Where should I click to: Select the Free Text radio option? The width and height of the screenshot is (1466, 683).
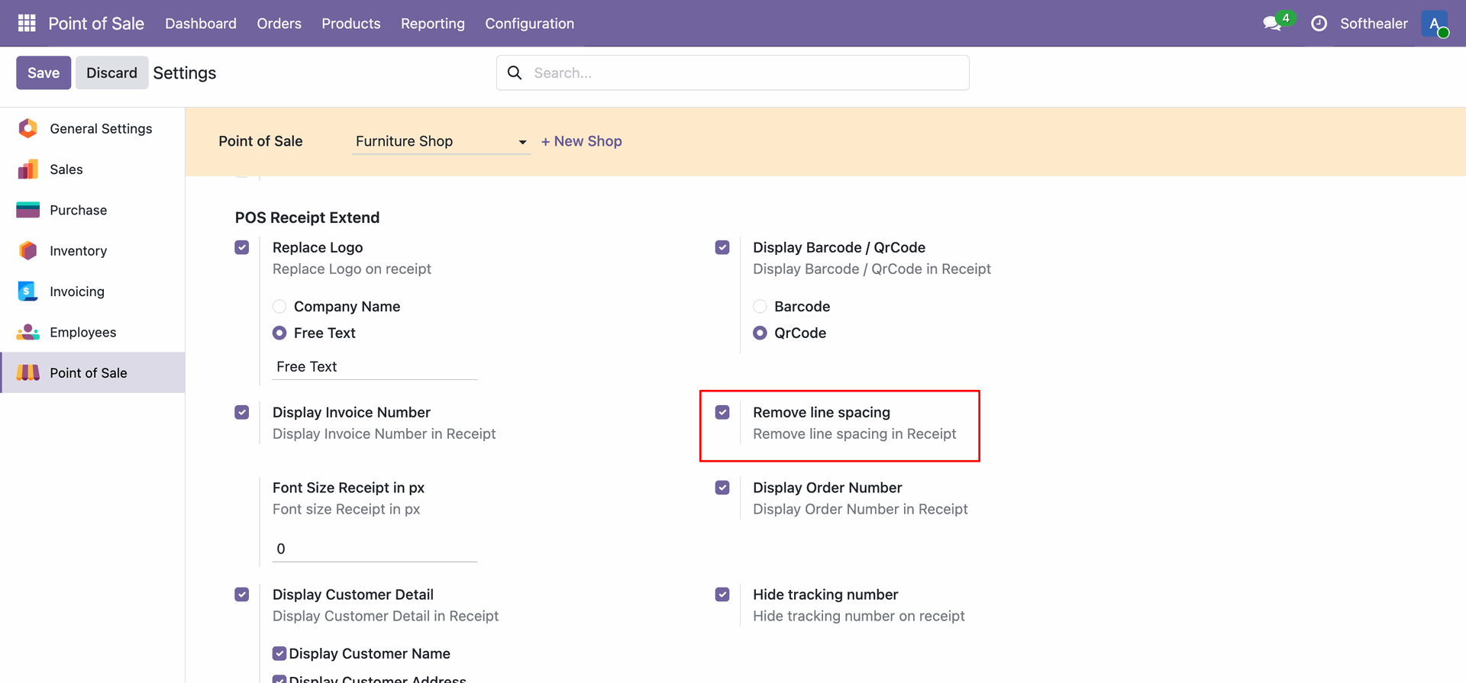pos(279,333)
